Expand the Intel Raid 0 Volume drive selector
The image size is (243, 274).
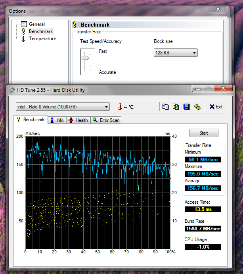(63, 107)
